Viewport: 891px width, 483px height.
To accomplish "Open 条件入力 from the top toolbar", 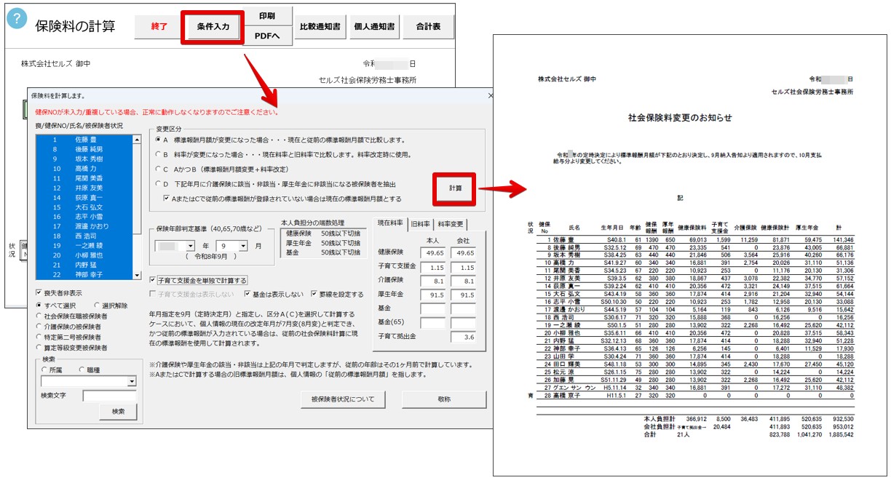I will tap(213, 27).
